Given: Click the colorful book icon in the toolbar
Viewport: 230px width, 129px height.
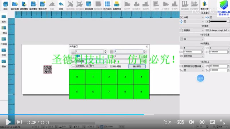Looking at the screenshot, I should click(204, 4).
